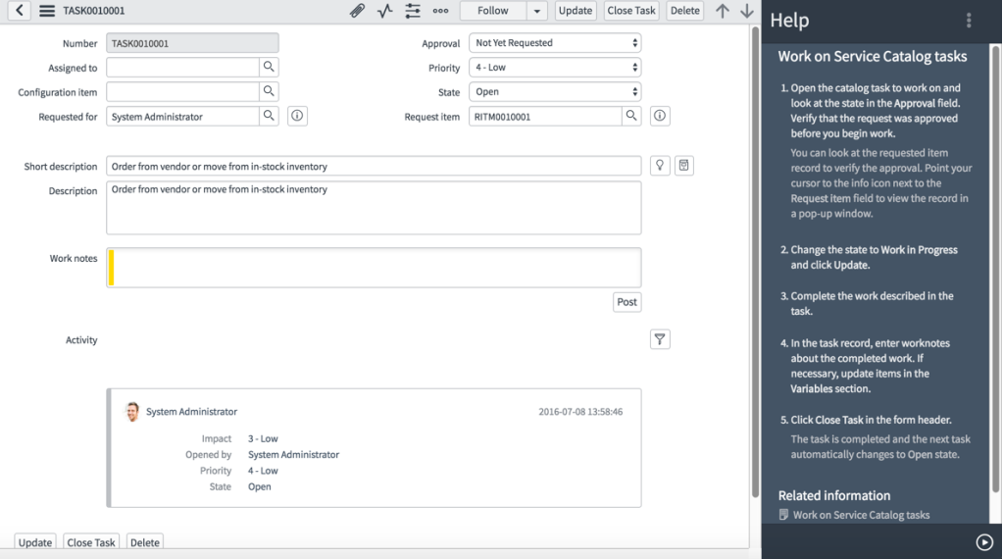Click the Requested for input field
Image resolution: width=1003 pixels, height=559 pixels.
(x=183, y=117)
